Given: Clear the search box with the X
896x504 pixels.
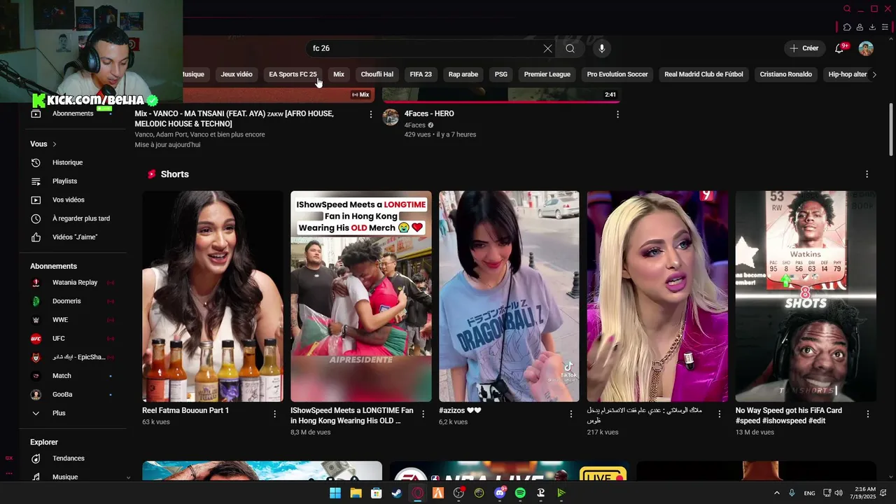Looking at the screenshot, I should click(547, 48).
